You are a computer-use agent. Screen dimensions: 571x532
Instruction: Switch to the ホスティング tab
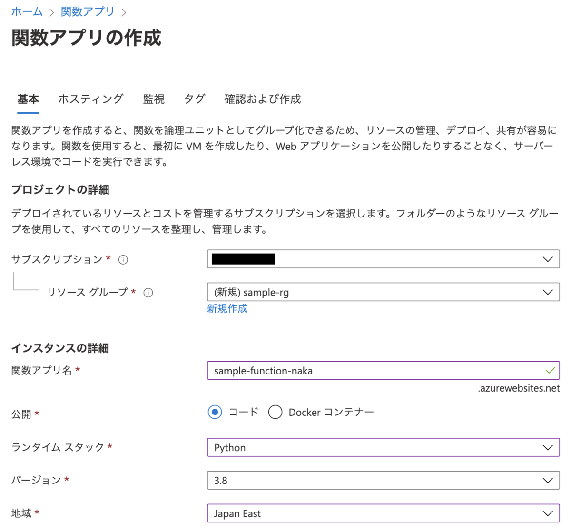[90, 99]
